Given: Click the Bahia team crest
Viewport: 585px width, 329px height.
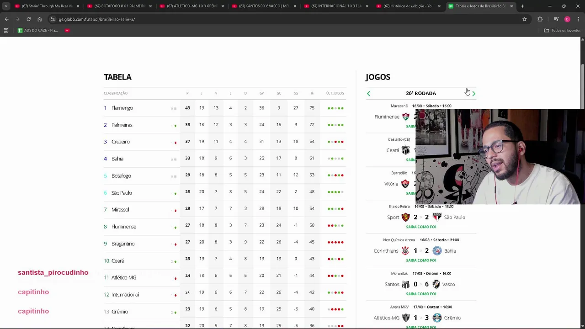Looking at the screenshot, I should click(x=437, y=250).
